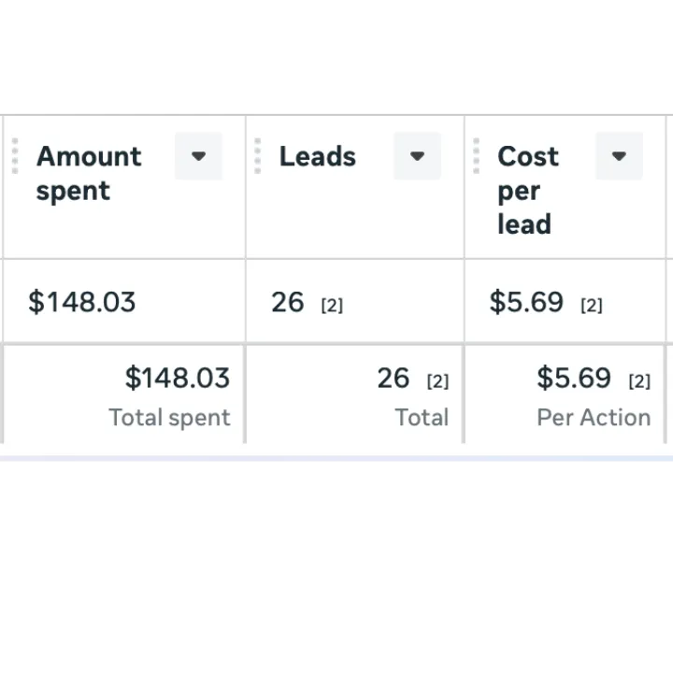Open the Cost per lead column dropdown
The width and height of the screenshot is (673, 673).
coord(619,156)
